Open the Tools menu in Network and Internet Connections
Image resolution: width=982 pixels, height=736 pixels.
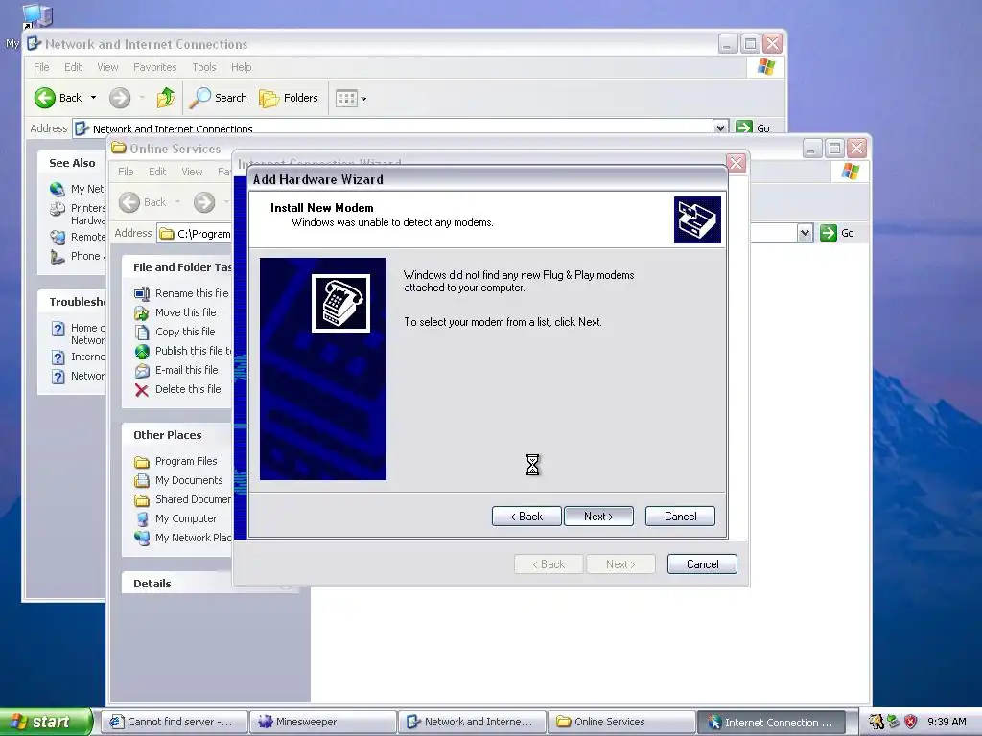point(203,67)
